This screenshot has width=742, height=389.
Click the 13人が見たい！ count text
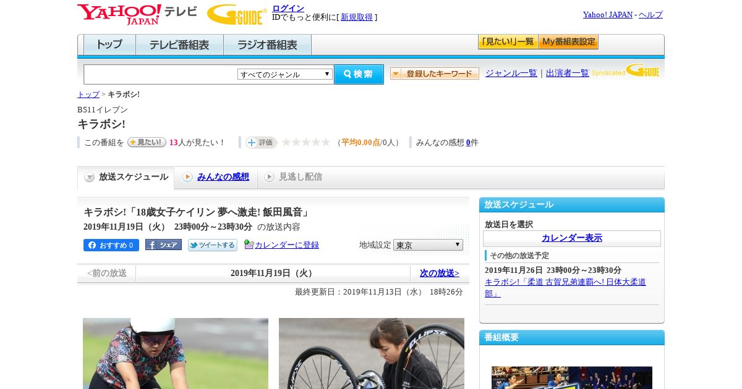[197, 143]
